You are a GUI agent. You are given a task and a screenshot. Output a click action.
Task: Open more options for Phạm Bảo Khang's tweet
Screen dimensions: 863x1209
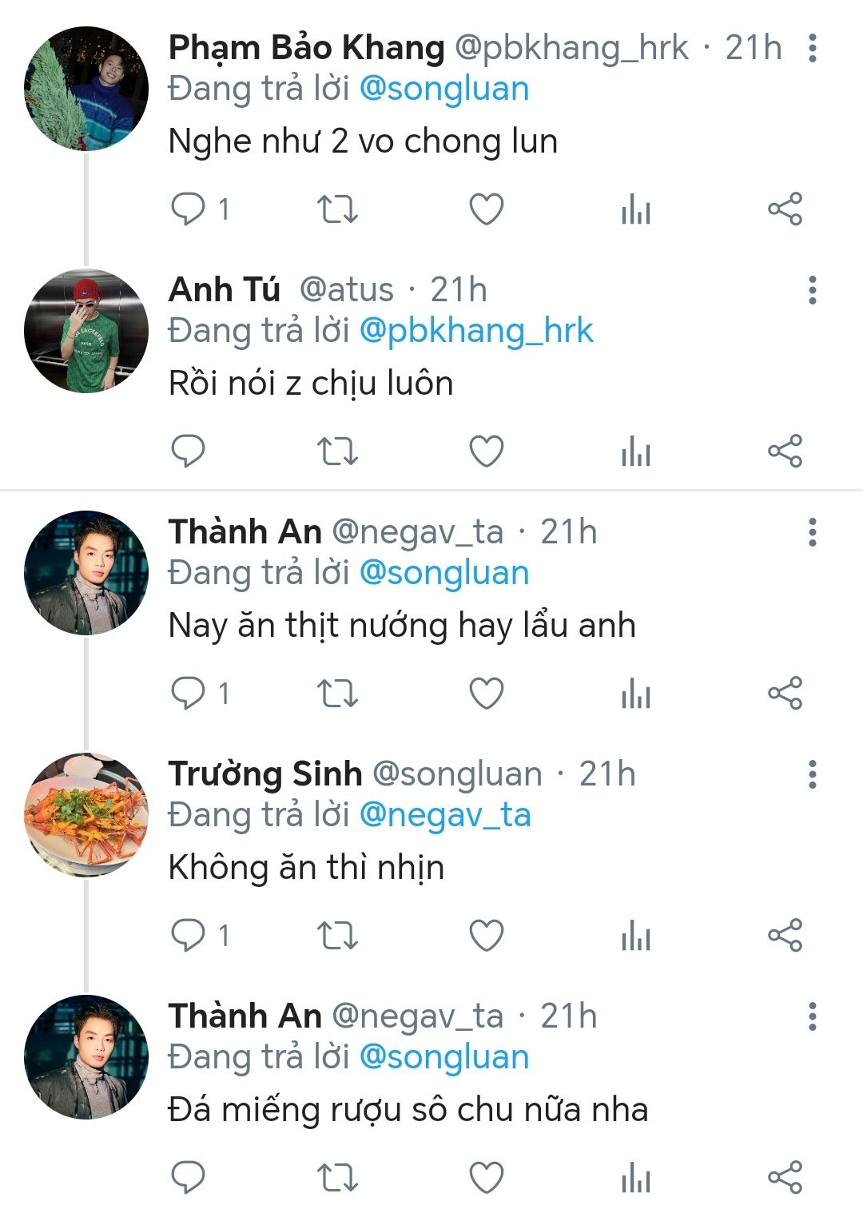[x=813, y=48]
